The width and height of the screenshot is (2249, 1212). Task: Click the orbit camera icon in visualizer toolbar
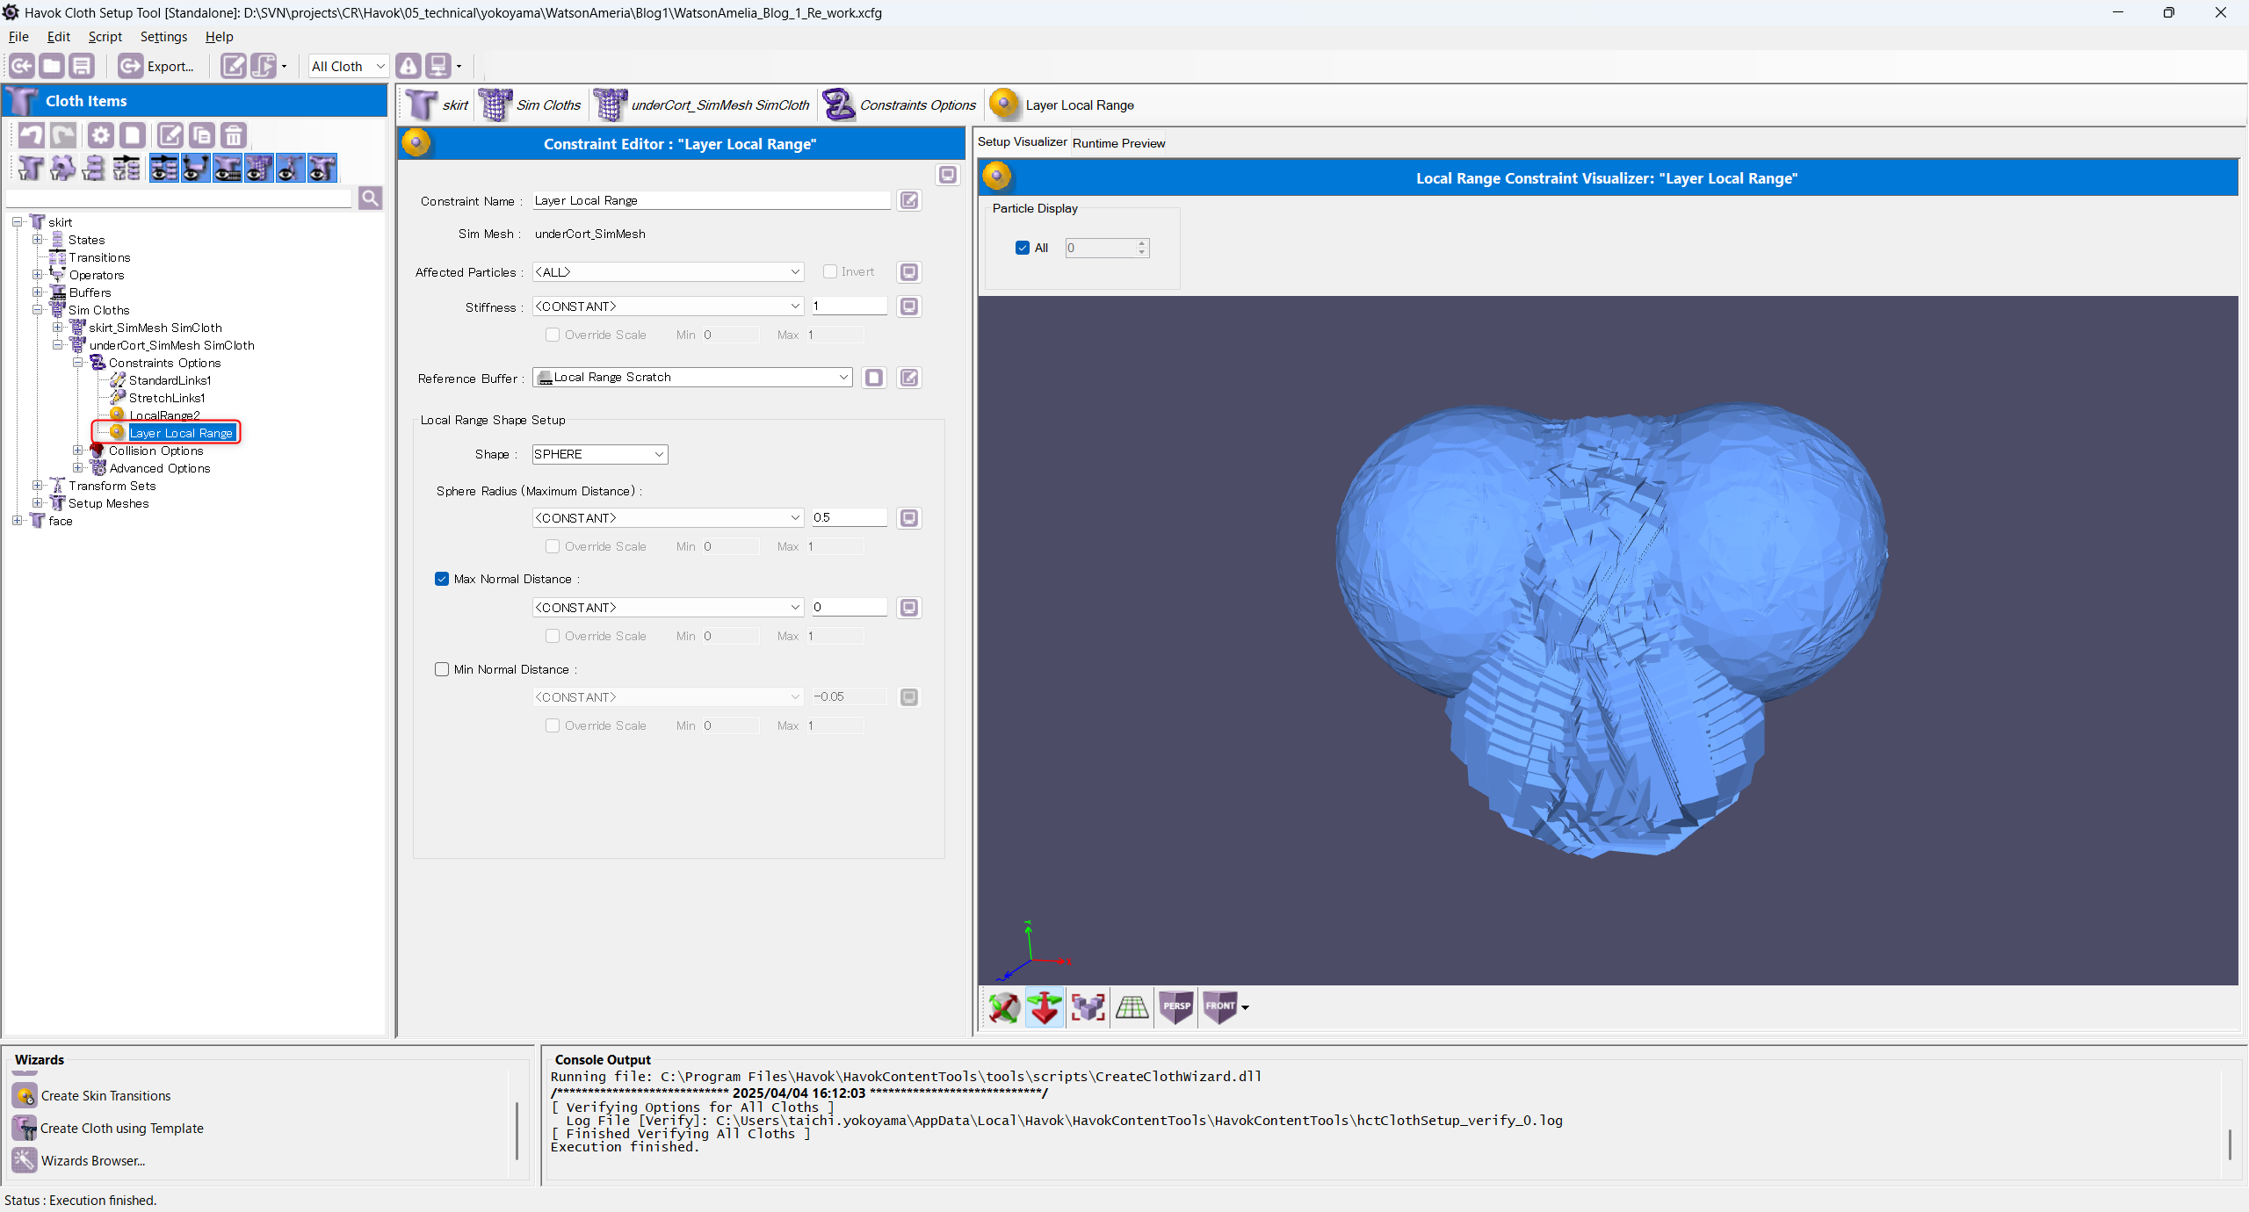pos(1003,1007)
